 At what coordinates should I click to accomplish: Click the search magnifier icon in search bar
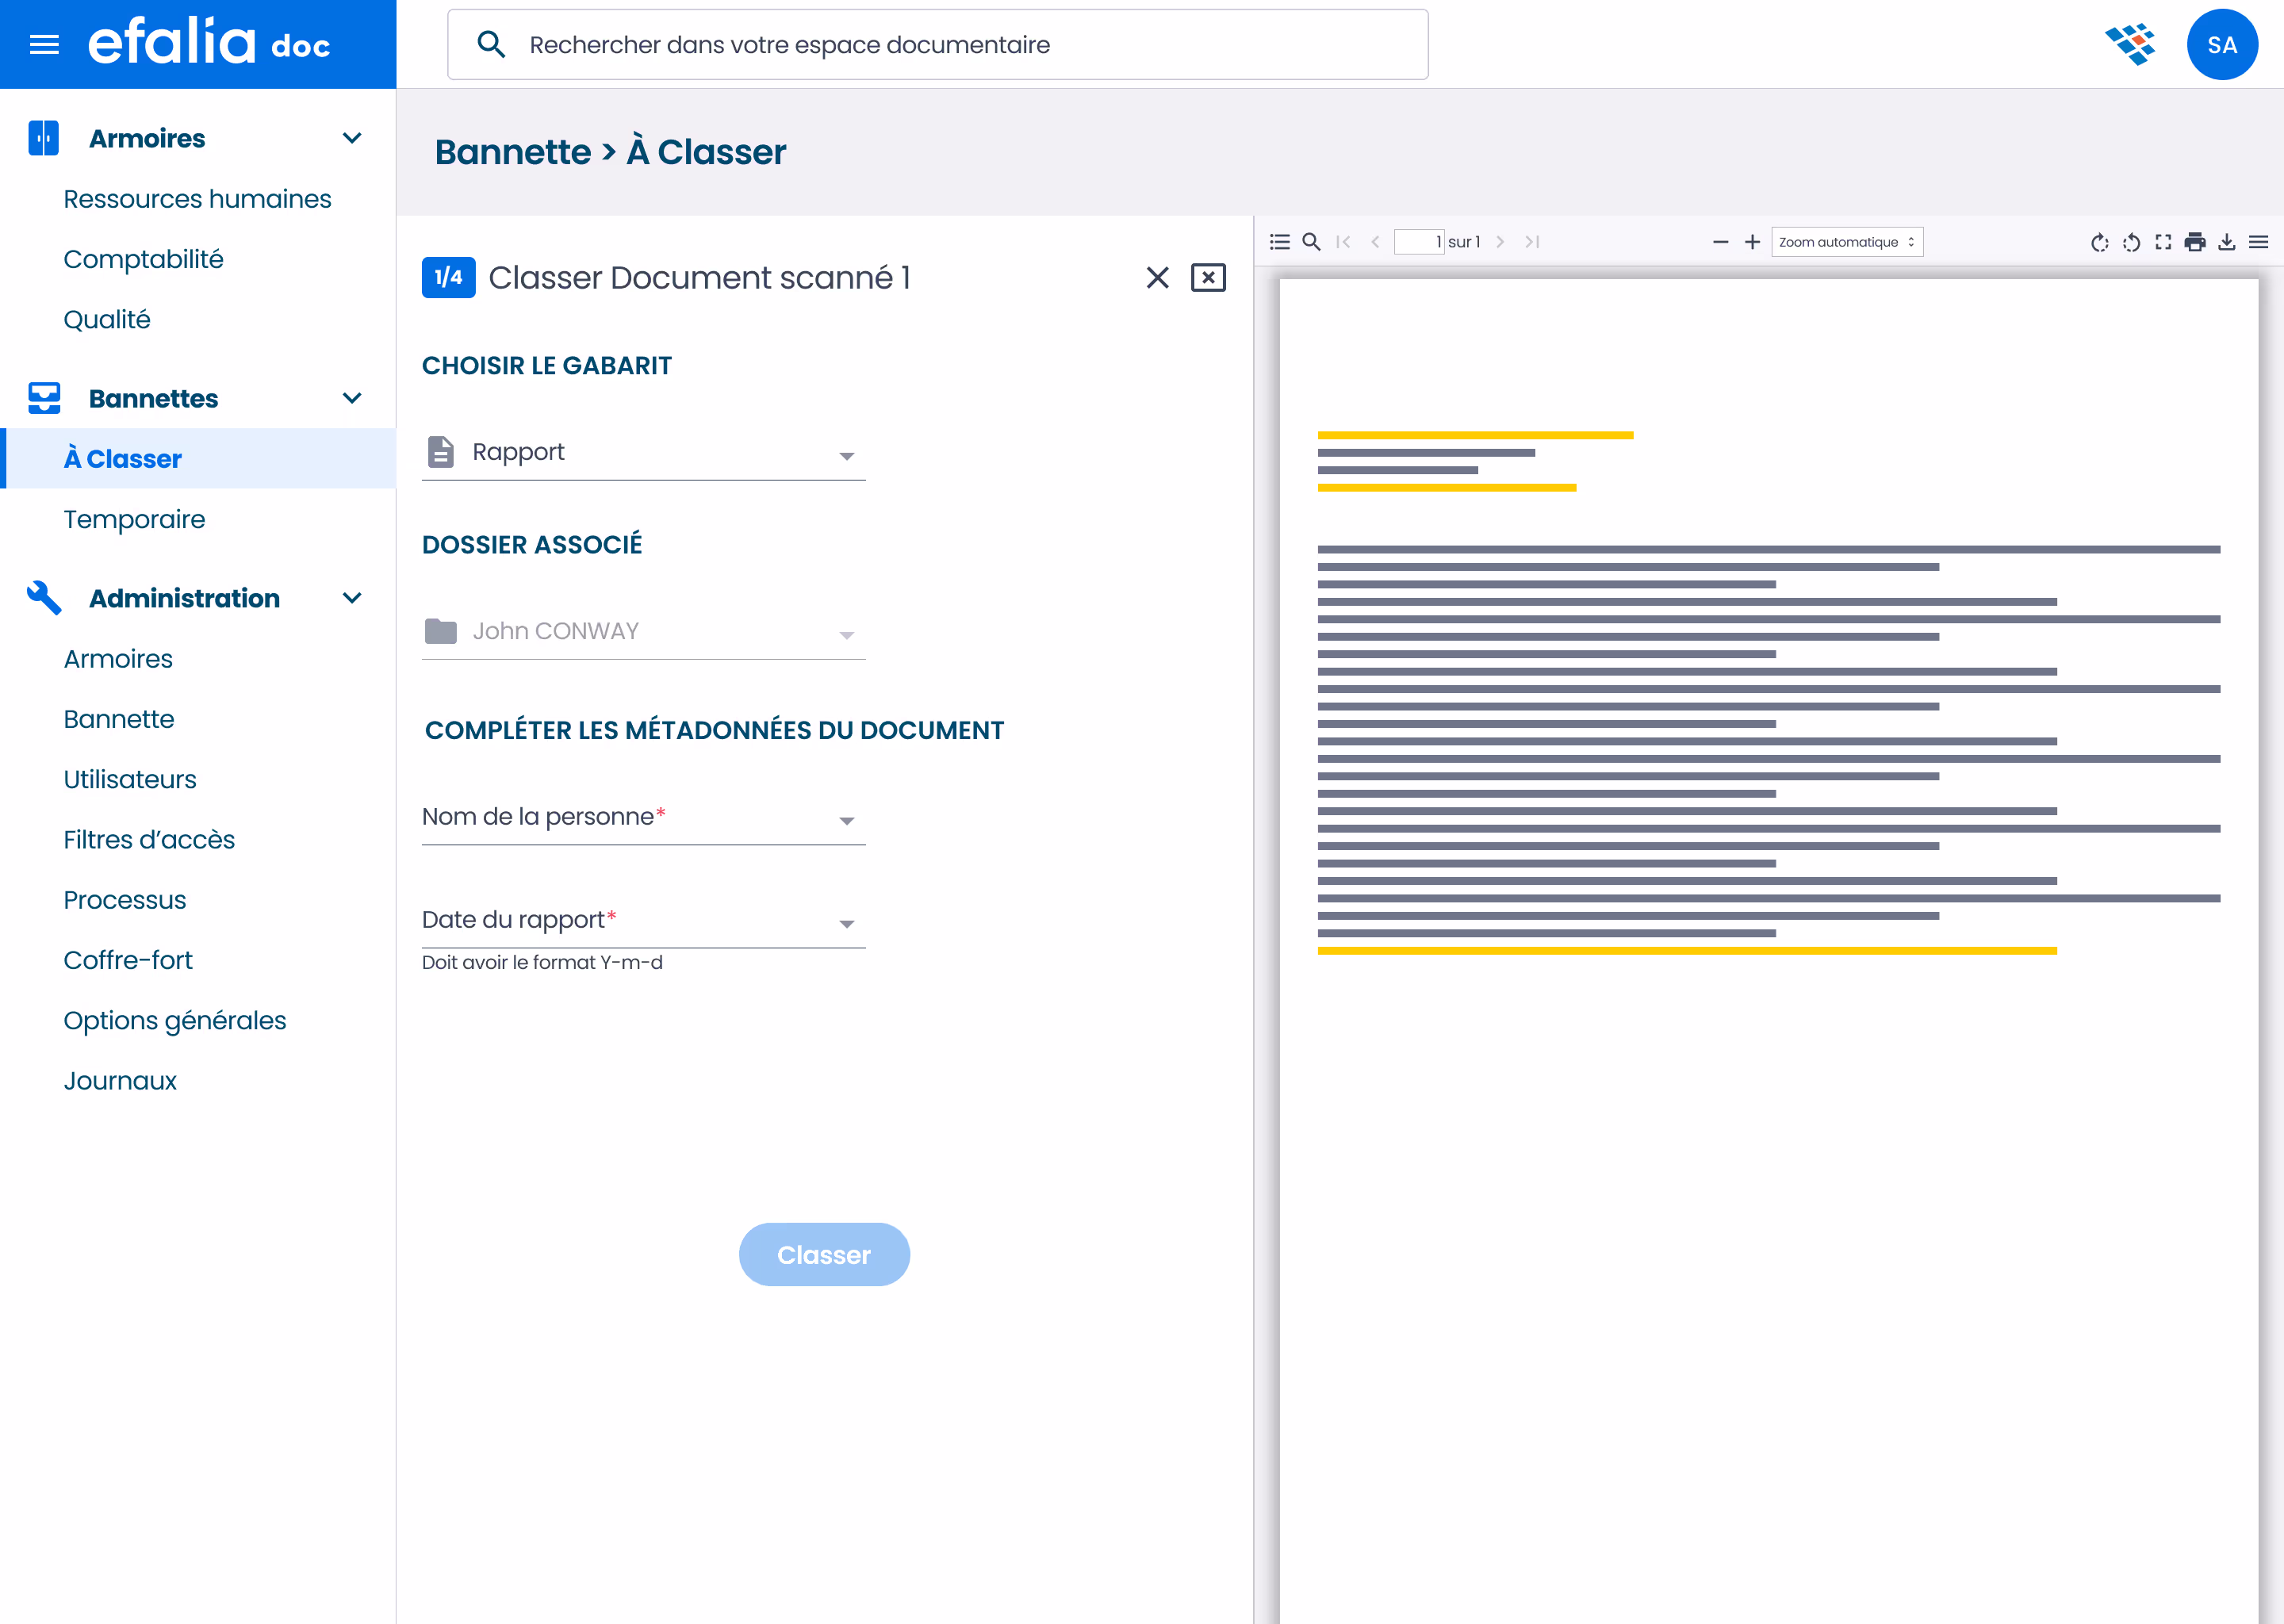(x=491, y=45)
